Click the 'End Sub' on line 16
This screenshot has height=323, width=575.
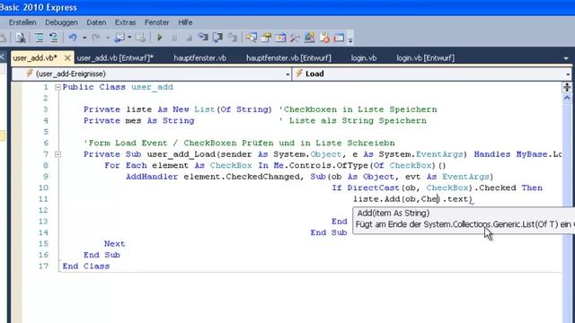tap(102, 255)
